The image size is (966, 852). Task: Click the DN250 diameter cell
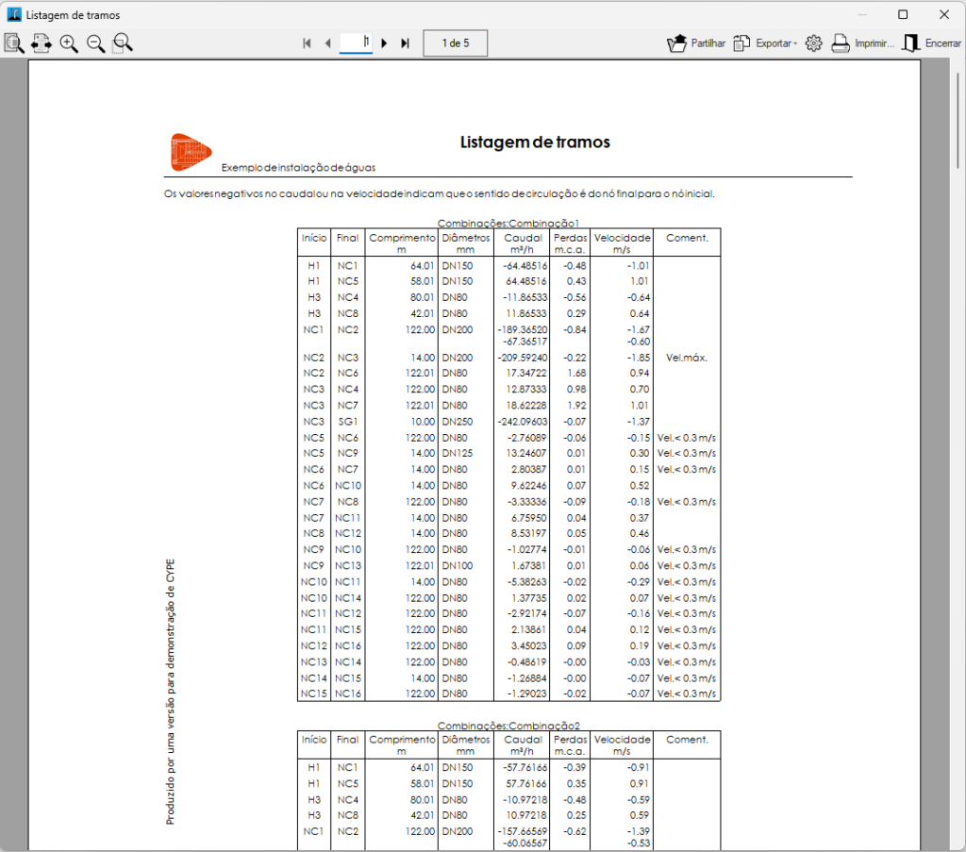pos(458,422)
